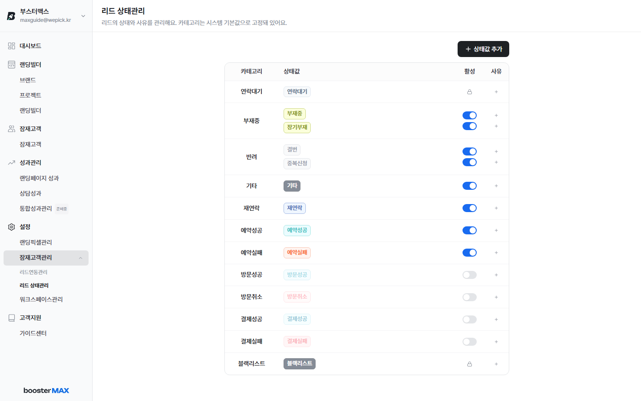
Task: Click the 성과관리 trend arrow icon
Action: click(12, 163)
